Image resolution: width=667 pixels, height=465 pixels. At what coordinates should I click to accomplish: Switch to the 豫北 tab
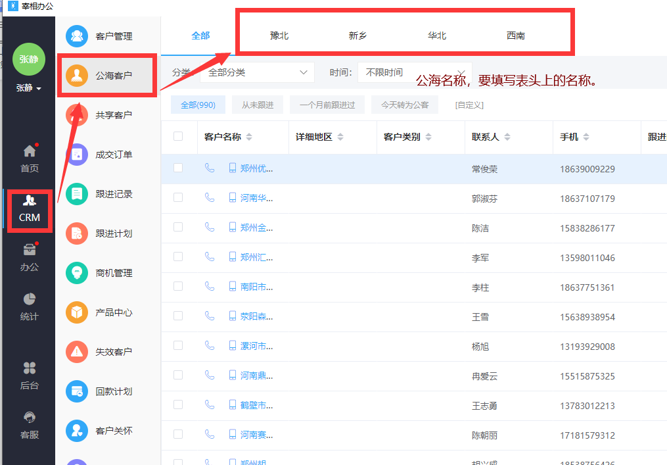pos(279,36)
